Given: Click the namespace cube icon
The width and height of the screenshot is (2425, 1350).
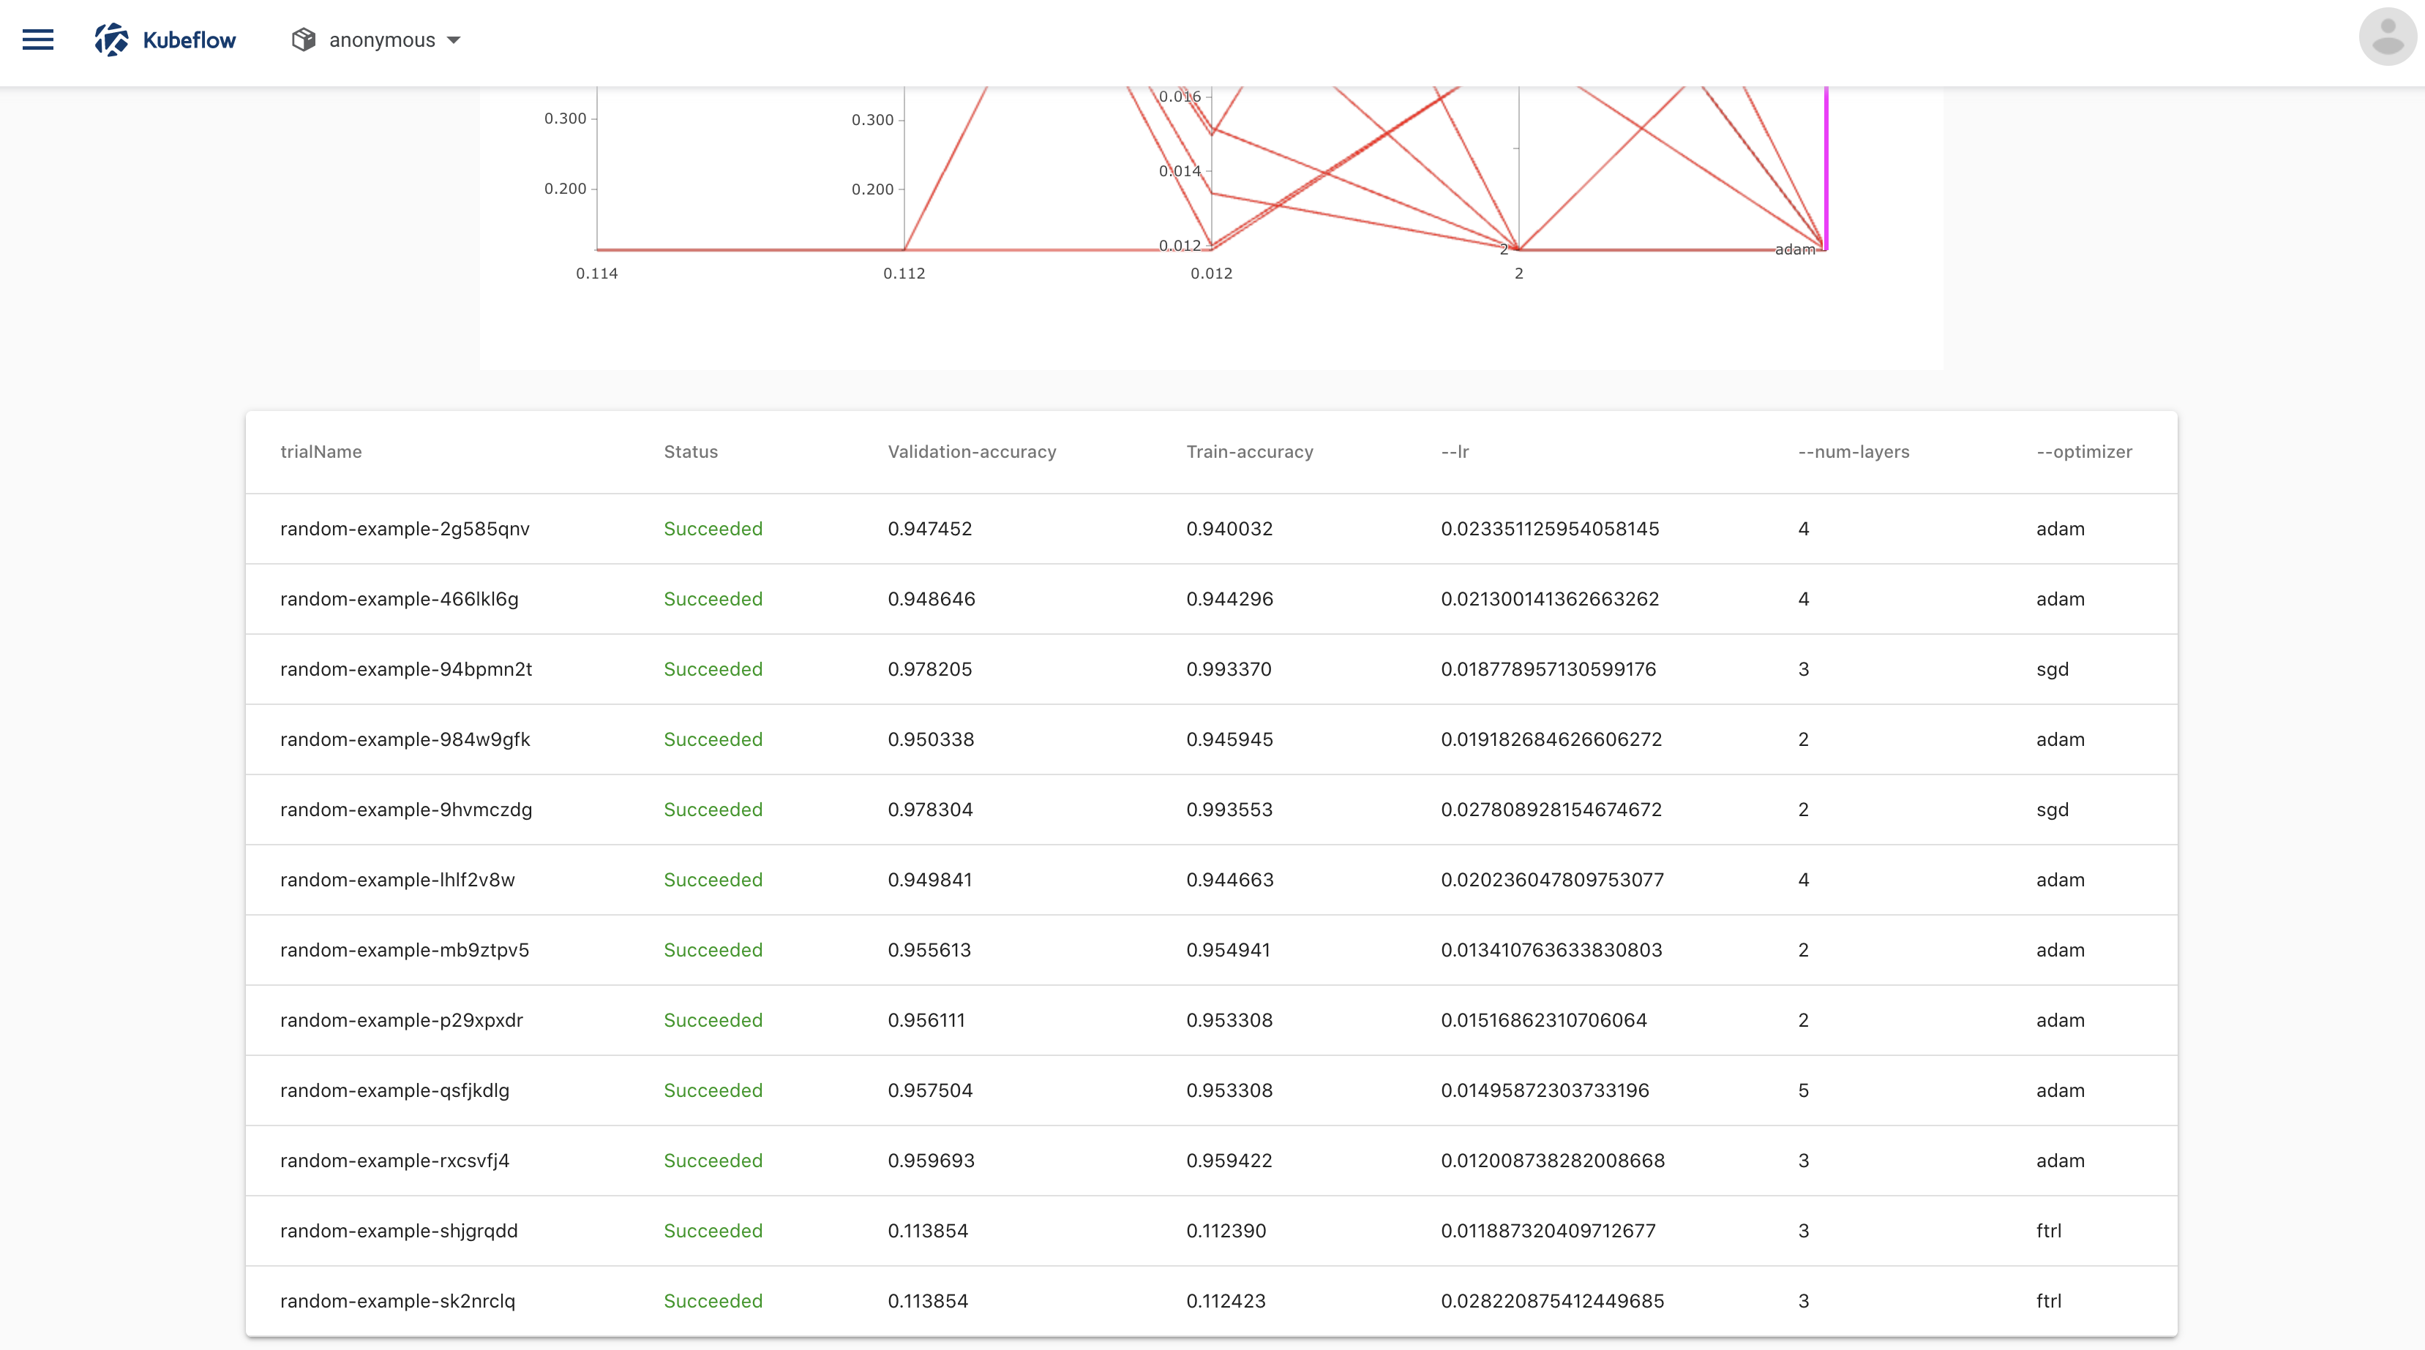Looking at the screenshot, I should [x=303, y=39].
